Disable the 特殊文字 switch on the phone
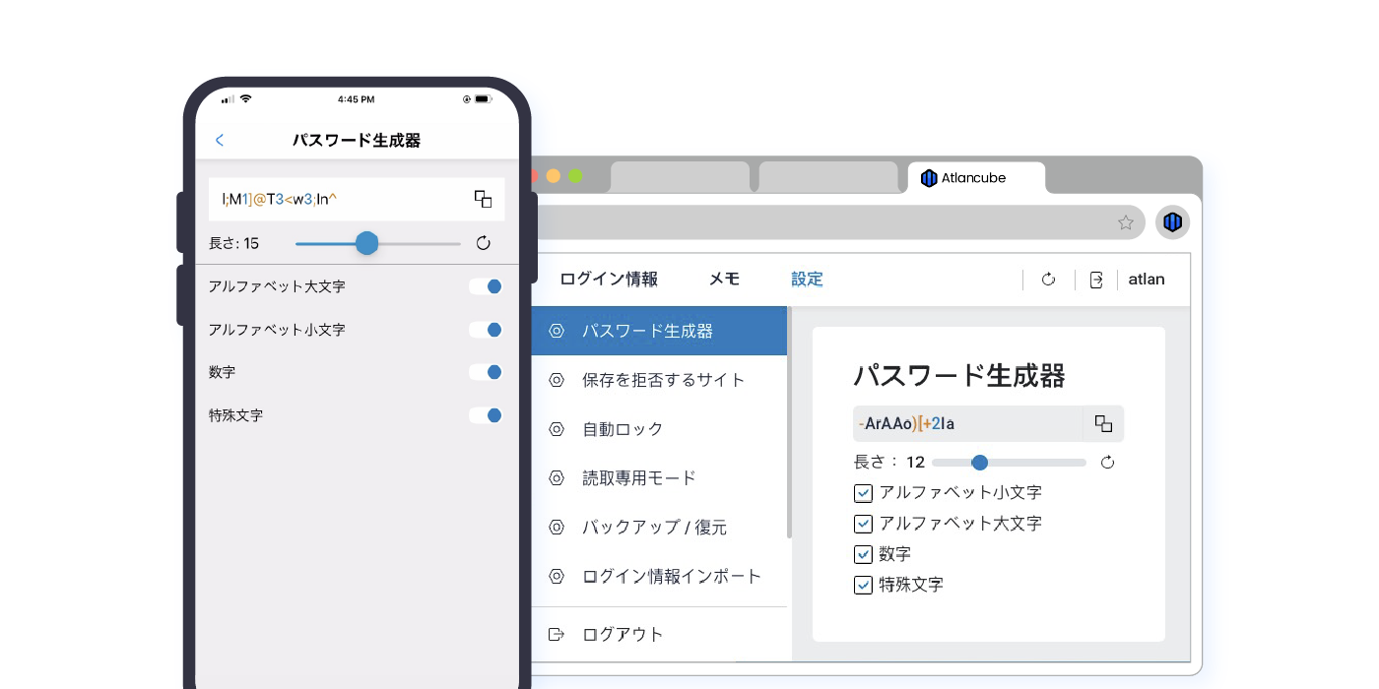The image size is (1379, 689). 486,415
